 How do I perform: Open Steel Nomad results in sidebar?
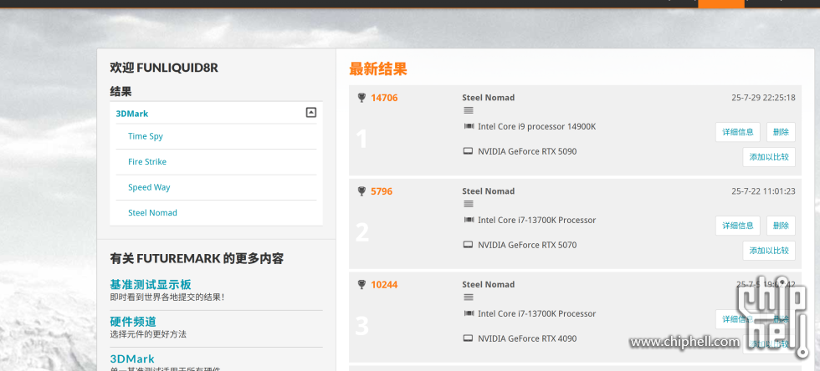(152, 213)
